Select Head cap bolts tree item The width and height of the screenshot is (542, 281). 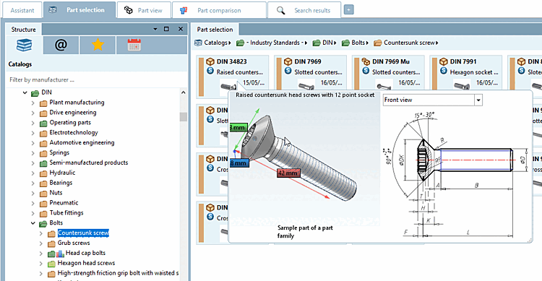(85, 253)
